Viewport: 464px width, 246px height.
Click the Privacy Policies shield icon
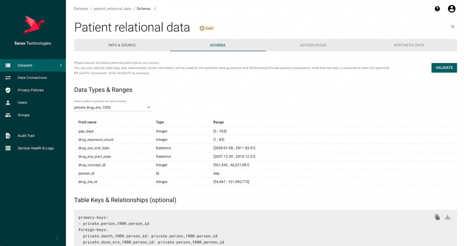click(8, 90)
